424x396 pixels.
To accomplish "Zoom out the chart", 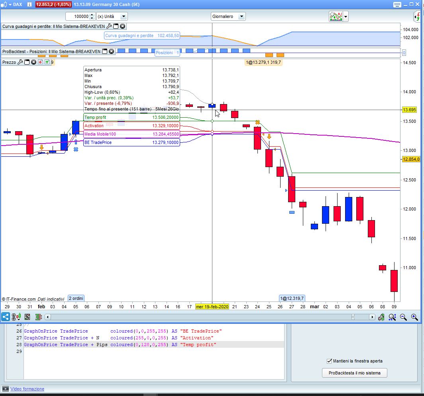I will (403, 317).
